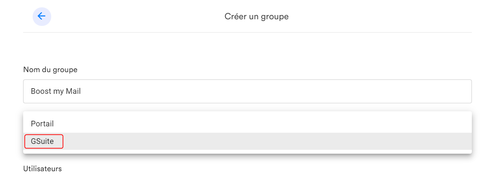The image size is (495, 181).
Task: Click the "Créer un groupe" page title
Action: [x=256, y=16]
